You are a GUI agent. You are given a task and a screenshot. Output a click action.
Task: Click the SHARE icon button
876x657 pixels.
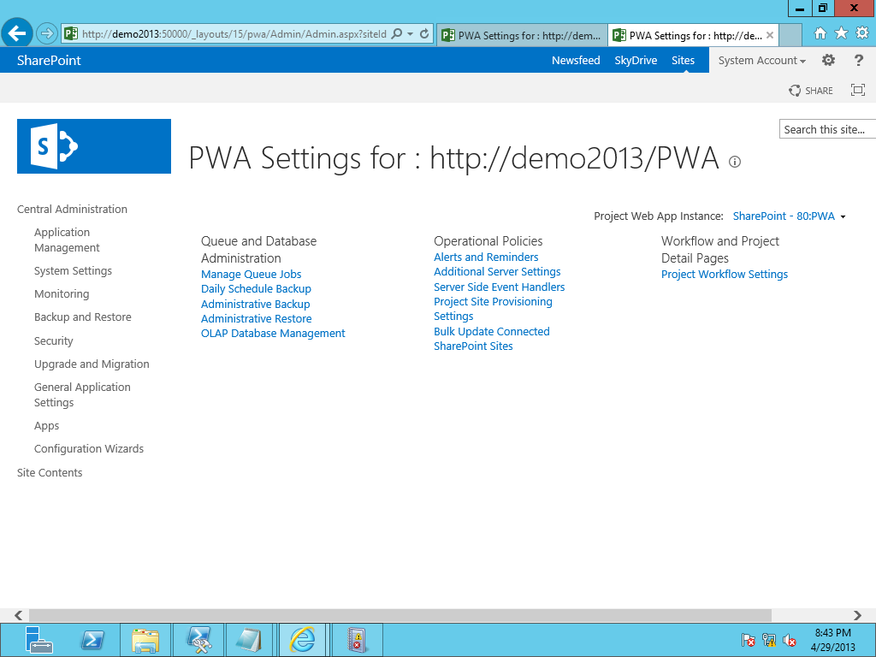[811, 91]
